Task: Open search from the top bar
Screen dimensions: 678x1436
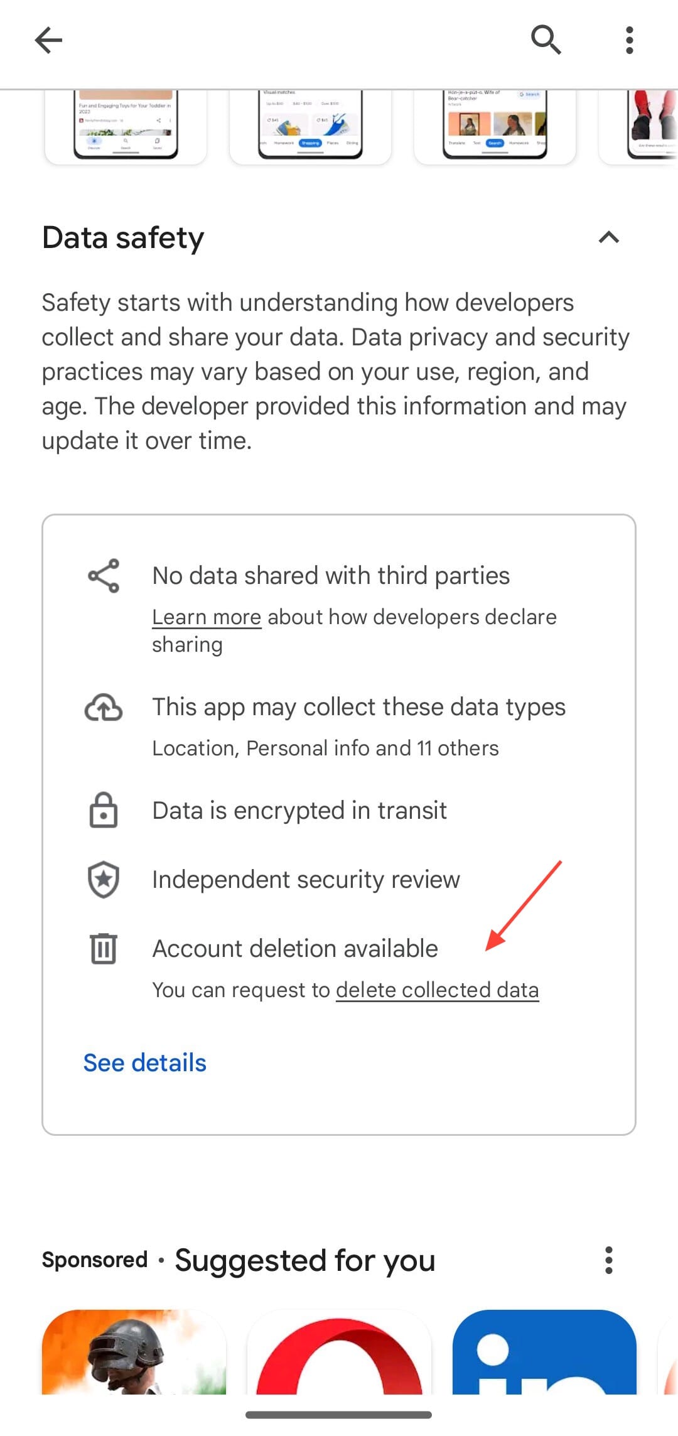Action: pyautogui.click(x=545, y=40)
